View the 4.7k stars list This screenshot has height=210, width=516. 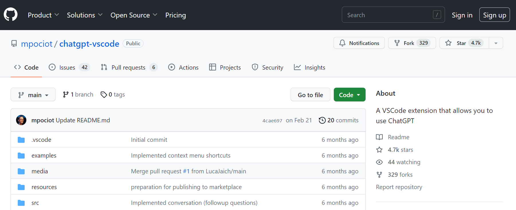401,150
